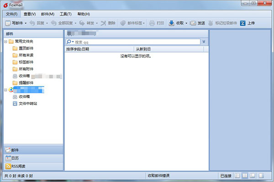Minimize the Foxmail window

point(246,3)
